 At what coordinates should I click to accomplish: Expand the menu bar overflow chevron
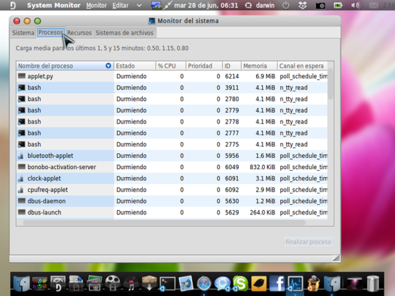(x=139, y=6)
